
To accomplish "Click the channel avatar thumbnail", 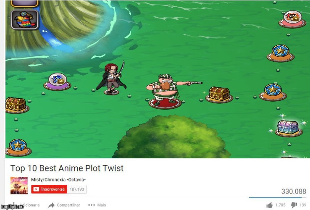I will pos(19,186).
